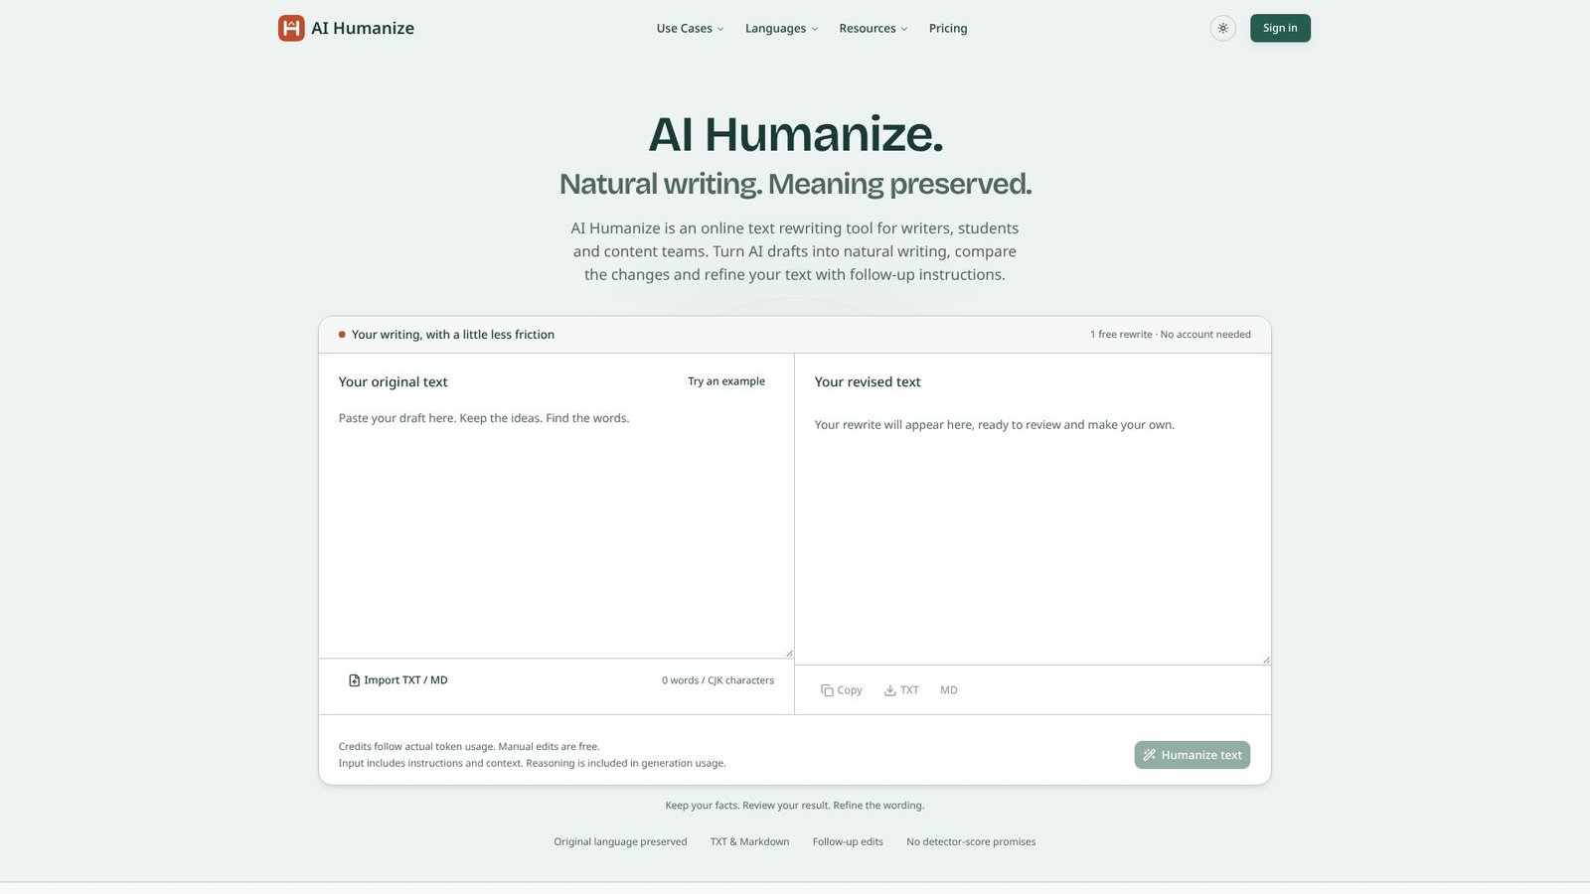Click the revised text output area
This screenshot has height=894, width=1590.
coord(1033,536)
